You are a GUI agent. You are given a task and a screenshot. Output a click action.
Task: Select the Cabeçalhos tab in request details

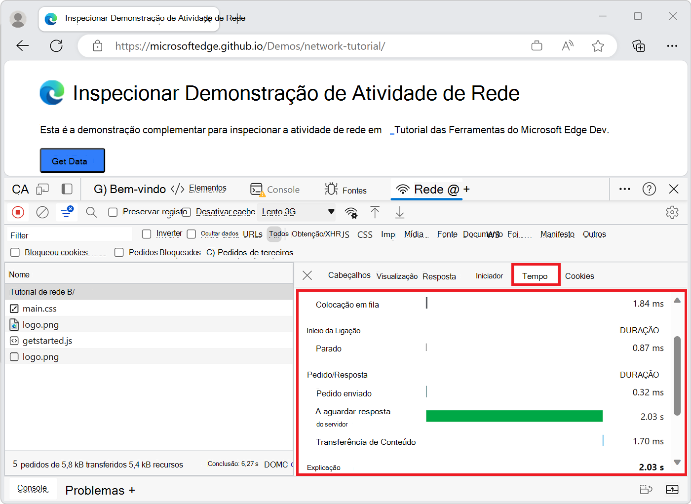[349, 275]
